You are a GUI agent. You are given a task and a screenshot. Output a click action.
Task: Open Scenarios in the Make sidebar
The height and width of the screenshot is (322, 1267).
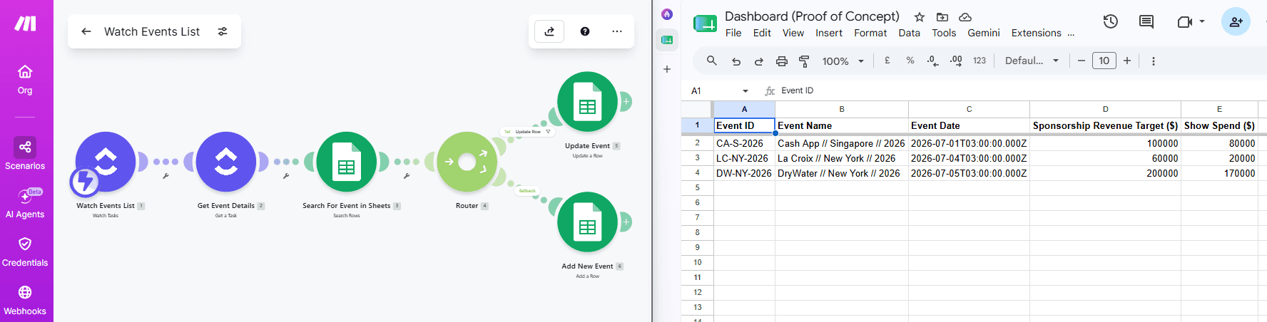[25, 154]
